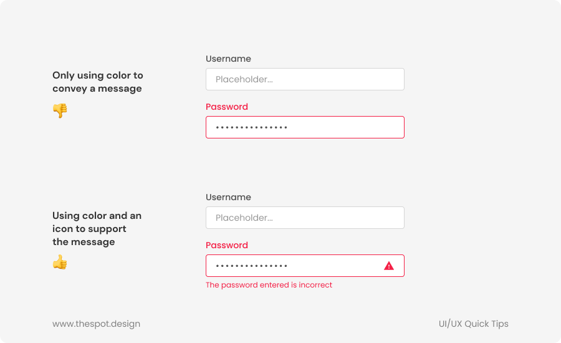Click the thumbs down emoji
Image resolution: width=561 pixels, height=343 pixels.
click(60, 110)
